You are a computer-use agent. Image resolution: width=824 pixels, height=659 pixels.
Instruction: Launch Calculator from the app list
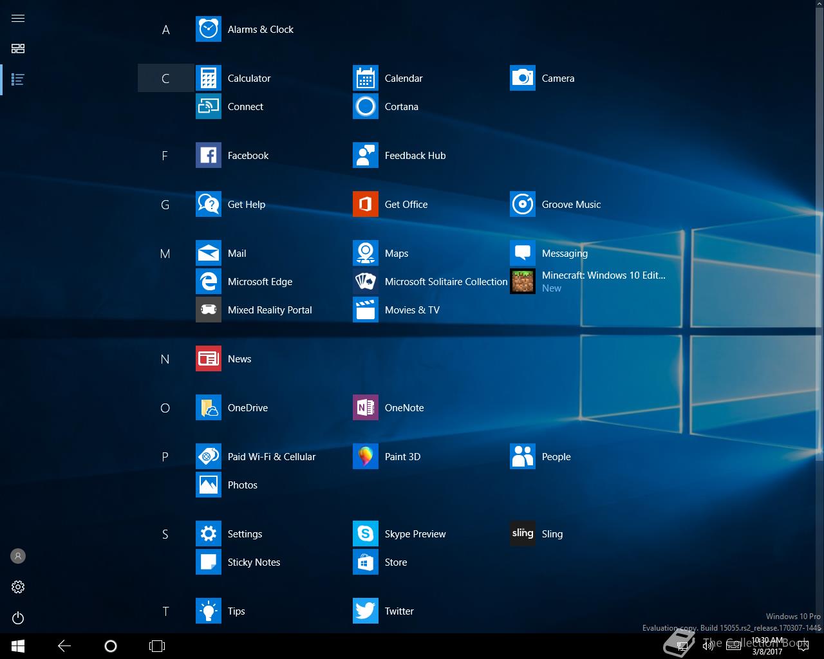tap(209, 78)
